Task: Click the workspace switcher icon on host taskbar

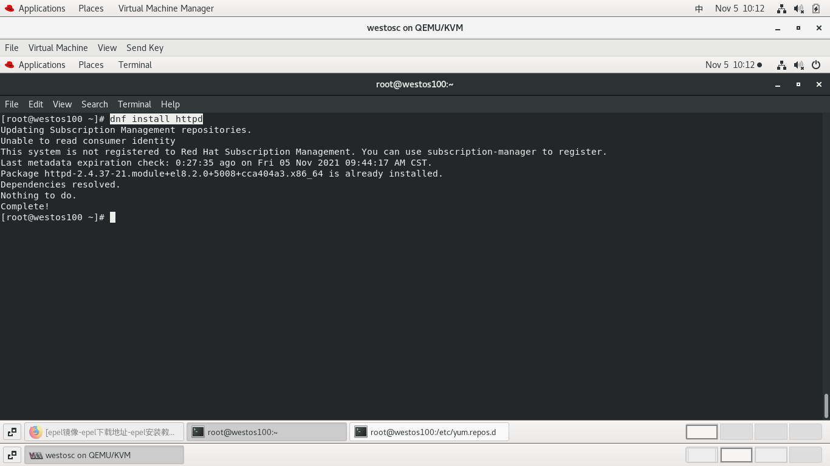Action: click(12, 454)
